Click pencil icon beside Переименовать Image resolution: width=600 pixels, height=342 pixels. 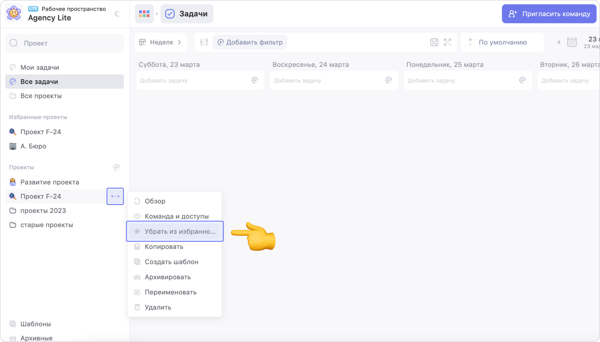click(137, 292)
